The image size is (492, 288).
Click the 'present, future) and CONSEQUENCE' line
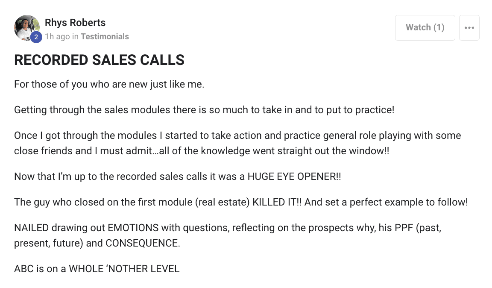97,243
